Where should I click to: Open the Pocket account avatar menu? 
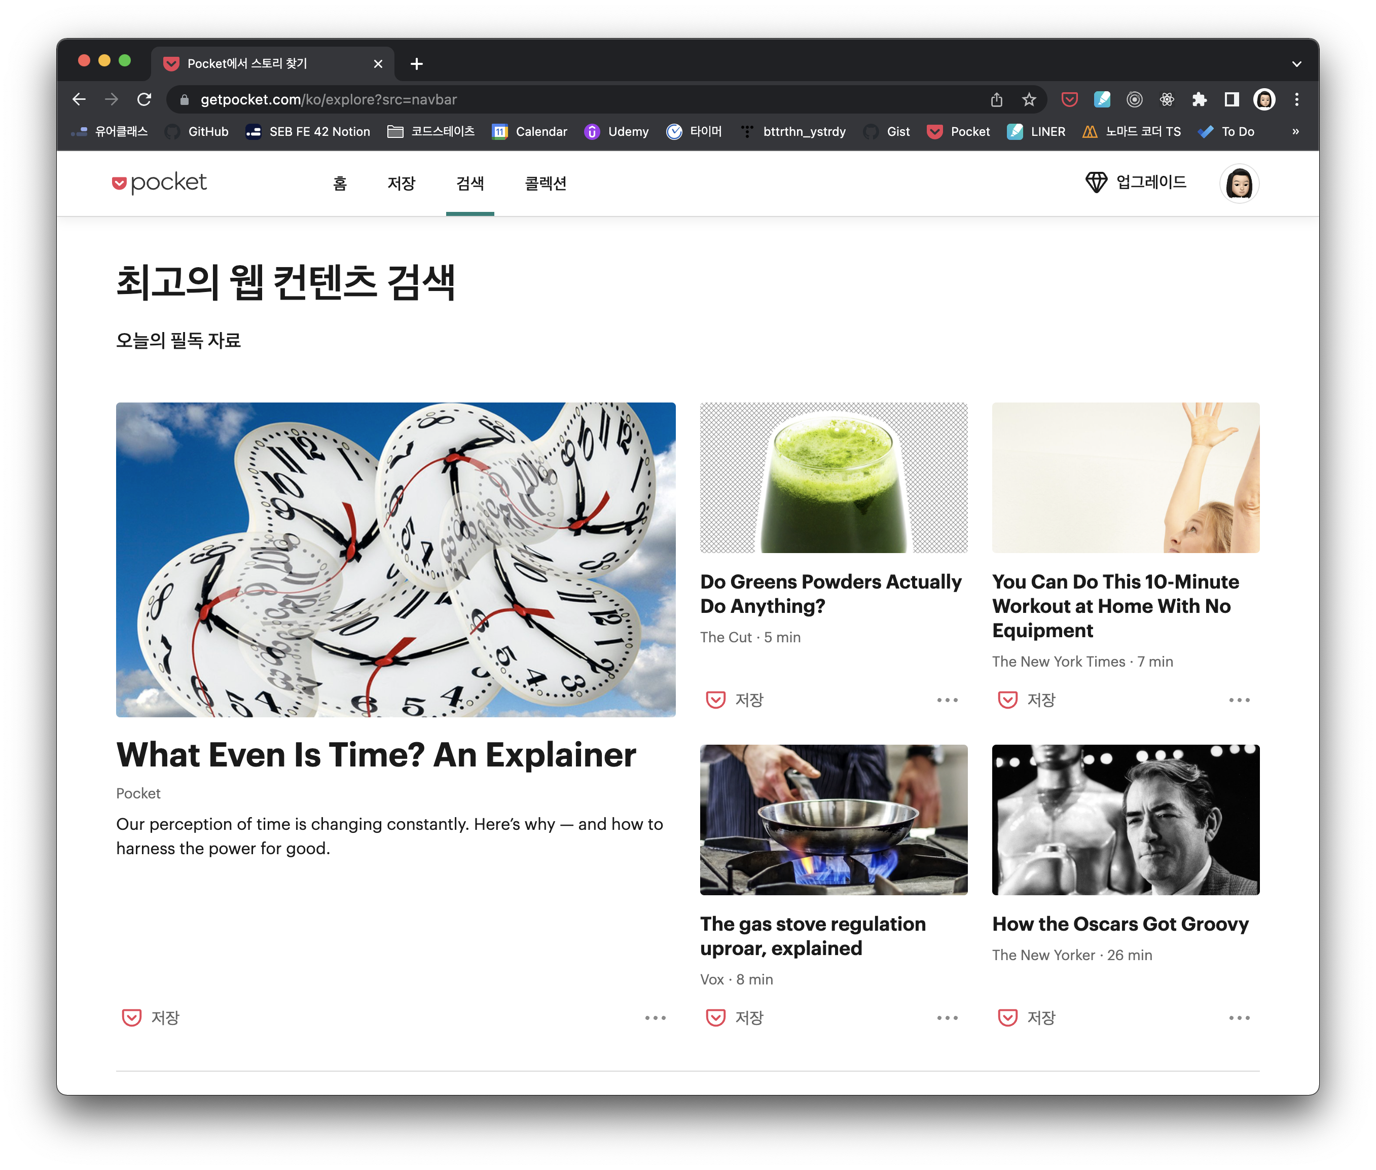click(1239, 183)
